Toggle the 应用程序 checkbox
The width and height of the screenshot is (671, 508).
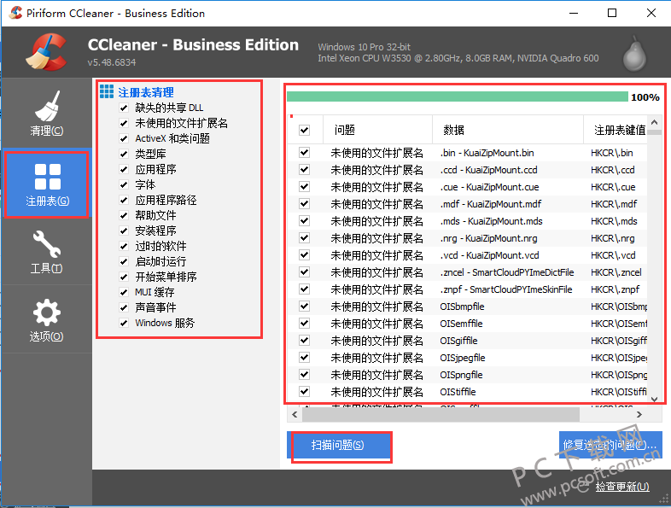coord(124,170)
